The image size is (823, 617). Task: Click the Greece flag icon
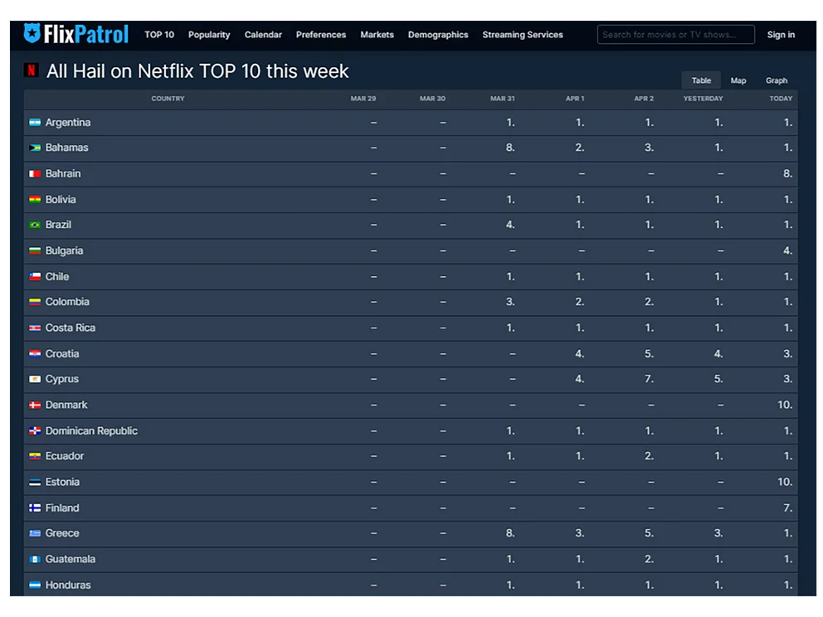[35, 533]
